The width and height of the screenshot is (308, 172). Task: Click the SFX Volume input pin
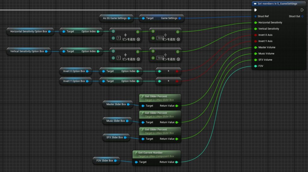(x=256, y=60)
